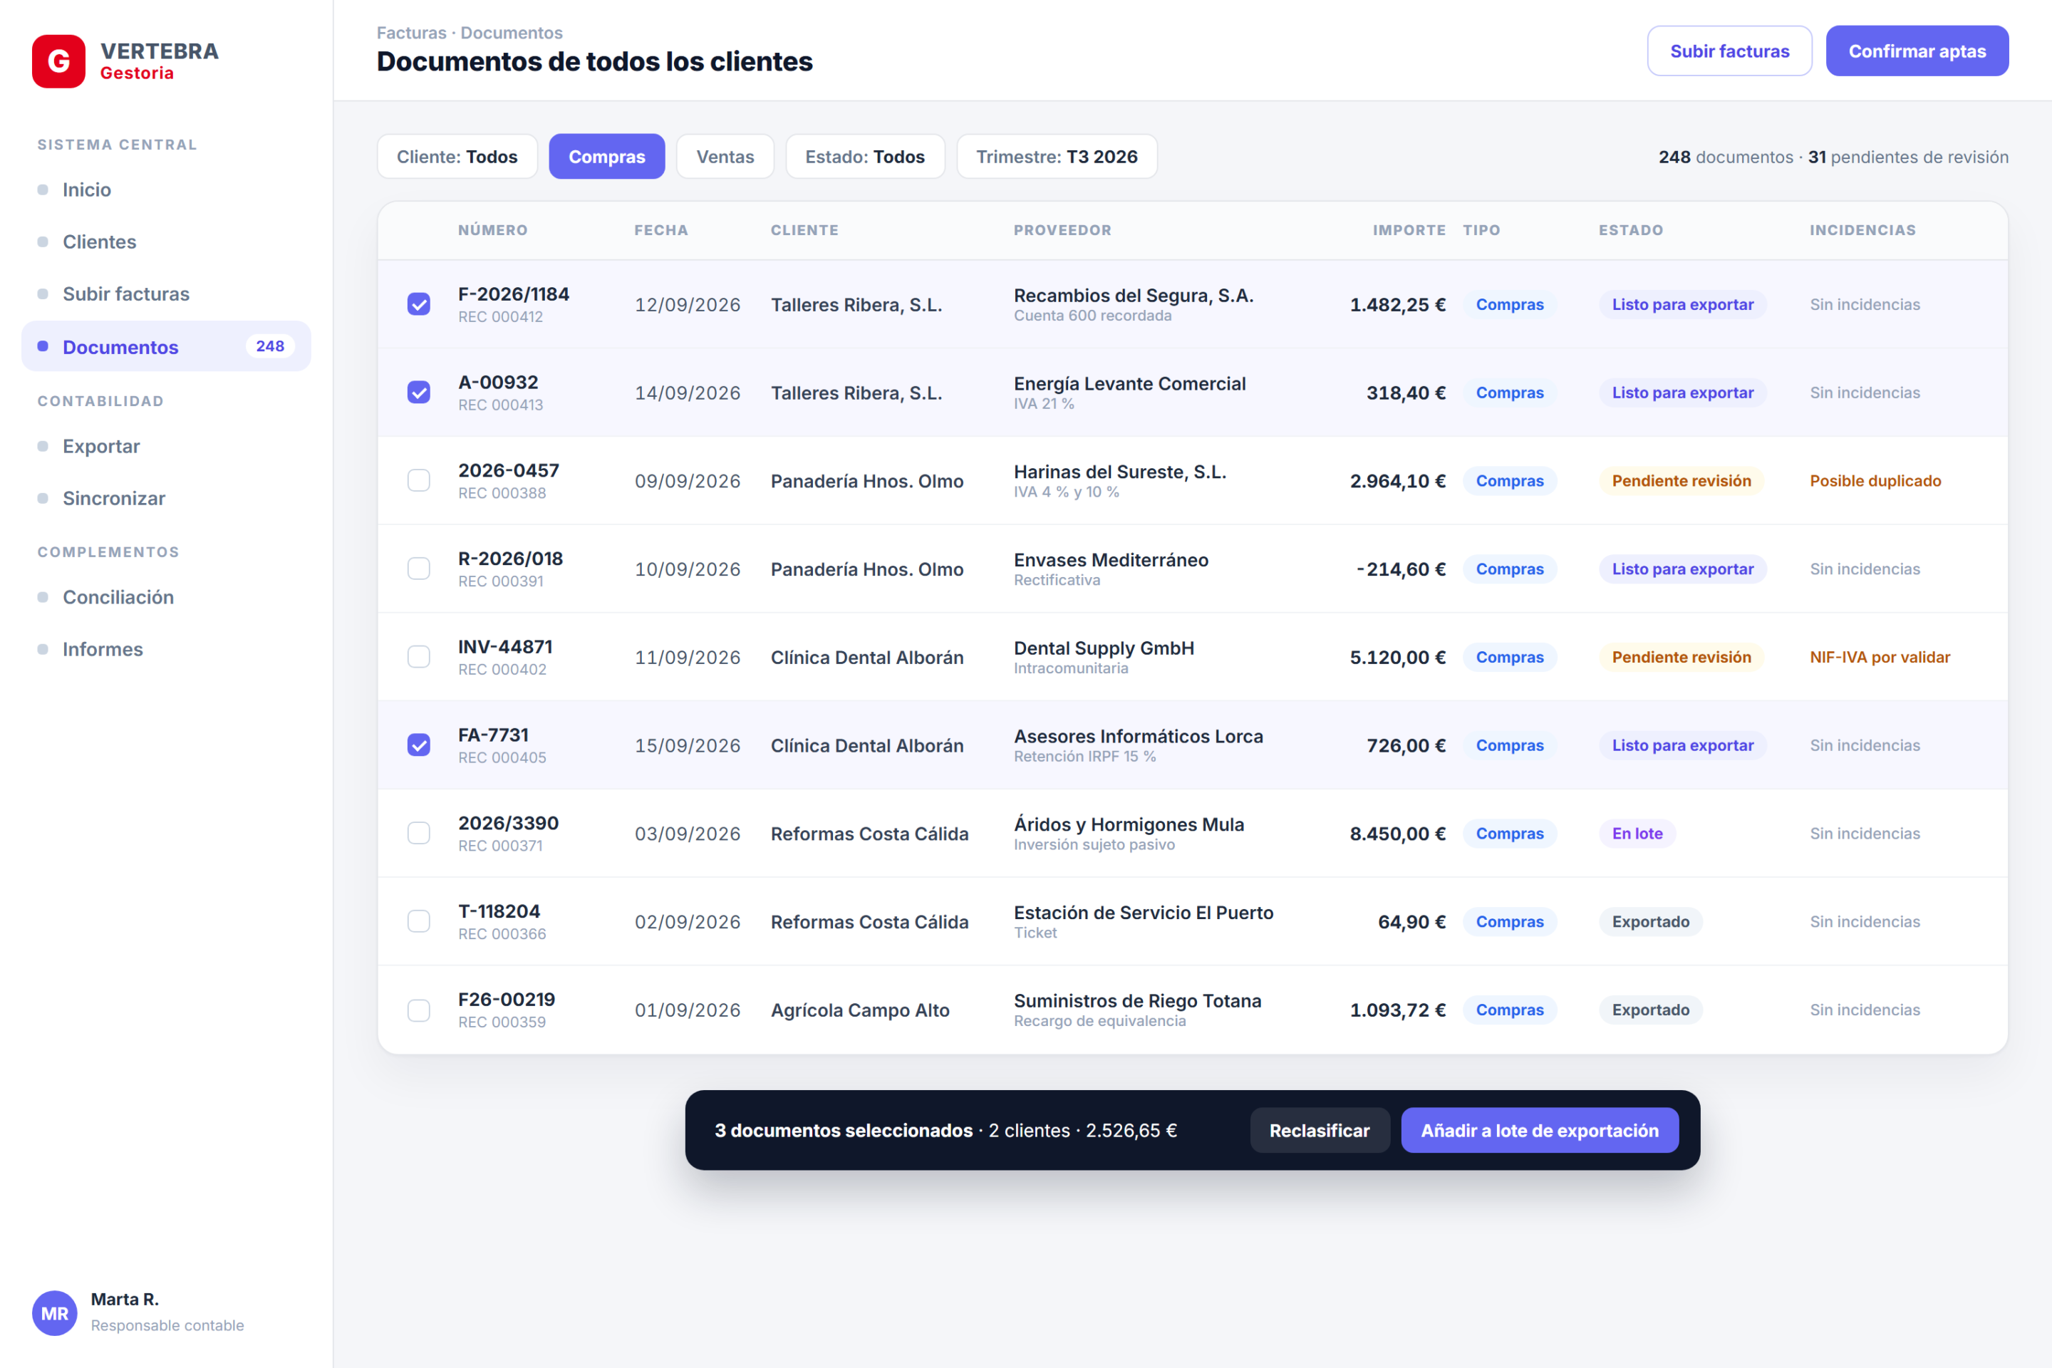The width and height of the screenshot is (2052, 1368).
Task: Click the red Vertebra G logo
Action: (x=58, y=61)
